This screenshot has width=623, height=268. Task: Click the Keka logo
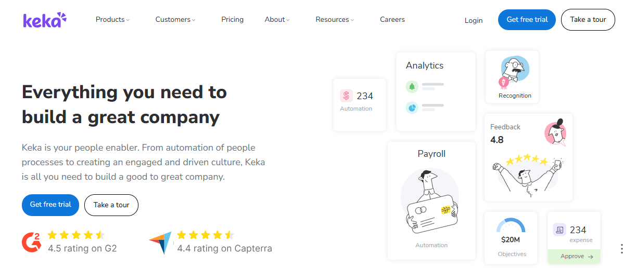(45, 20)
